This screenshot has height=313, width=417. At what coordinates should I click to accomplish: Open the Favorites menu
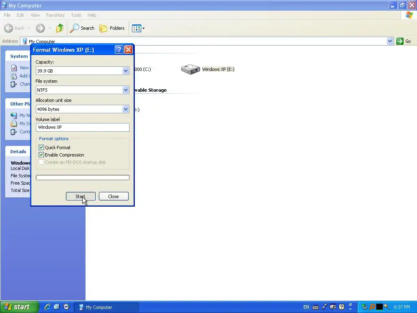coord(55,15)
